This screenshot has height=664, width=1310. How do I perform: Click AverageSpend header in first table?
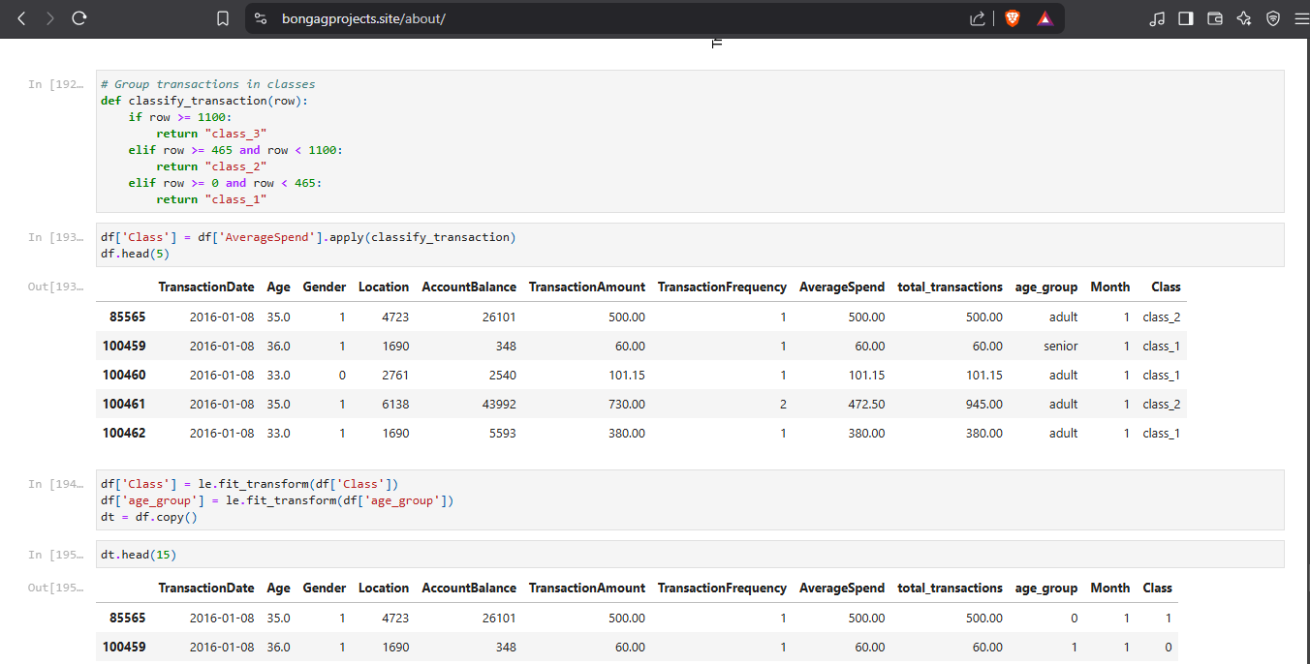pos(842,287)
